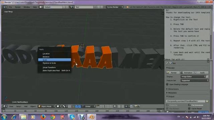Open the snap element selector

coord(127,106)
